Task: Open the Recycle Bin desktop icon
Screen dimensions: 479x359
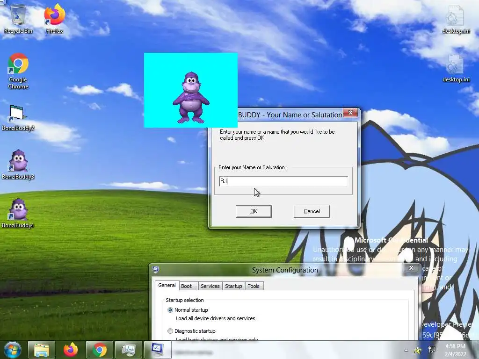Action: click(x=18, y=18)
